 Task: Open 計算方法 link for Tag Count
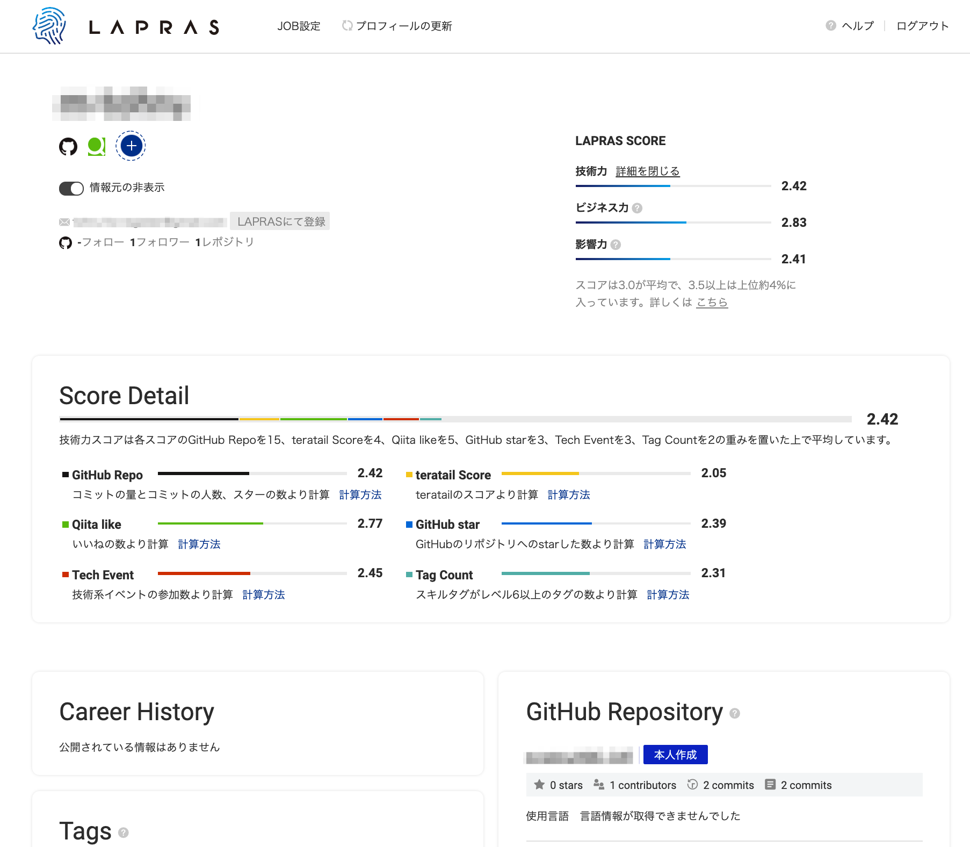[x=668, y=594]
